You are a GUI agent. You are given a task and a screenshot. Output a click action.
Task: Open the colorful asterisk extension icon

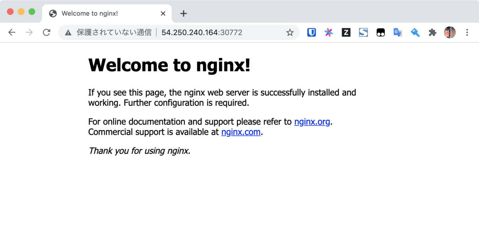329,33
